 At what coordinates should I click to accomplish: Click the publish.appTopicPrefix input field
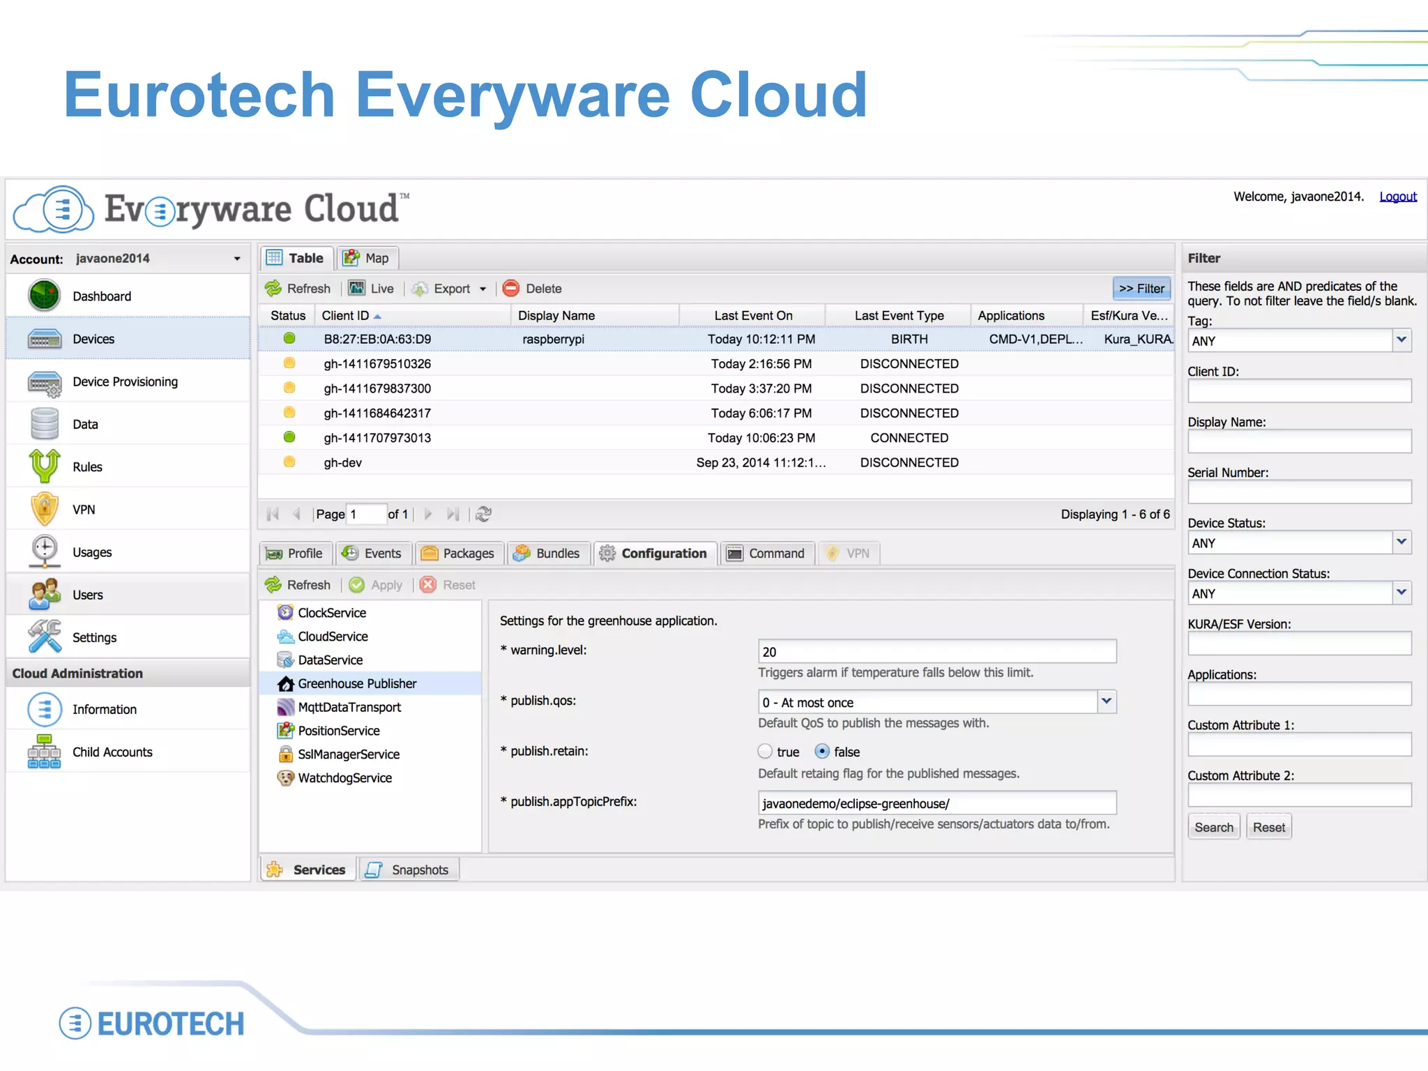937,803
